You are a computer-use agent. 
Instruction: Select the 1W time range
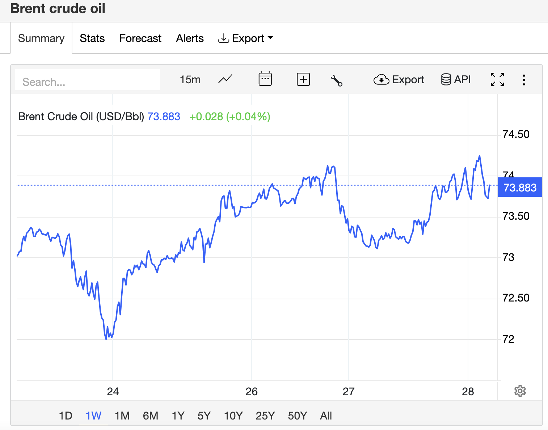click(93, 416)
